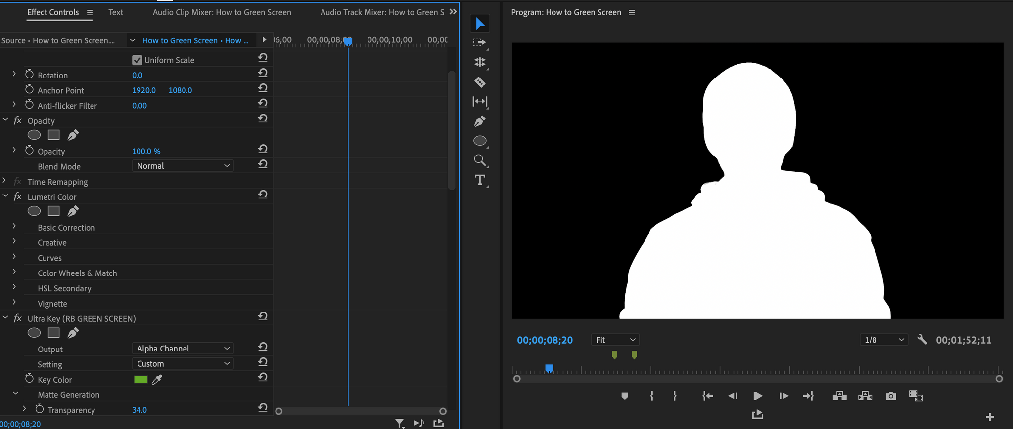Export frame with the camera icon
The height and width of the screenshot is (429, 1013).
[891, 396]
